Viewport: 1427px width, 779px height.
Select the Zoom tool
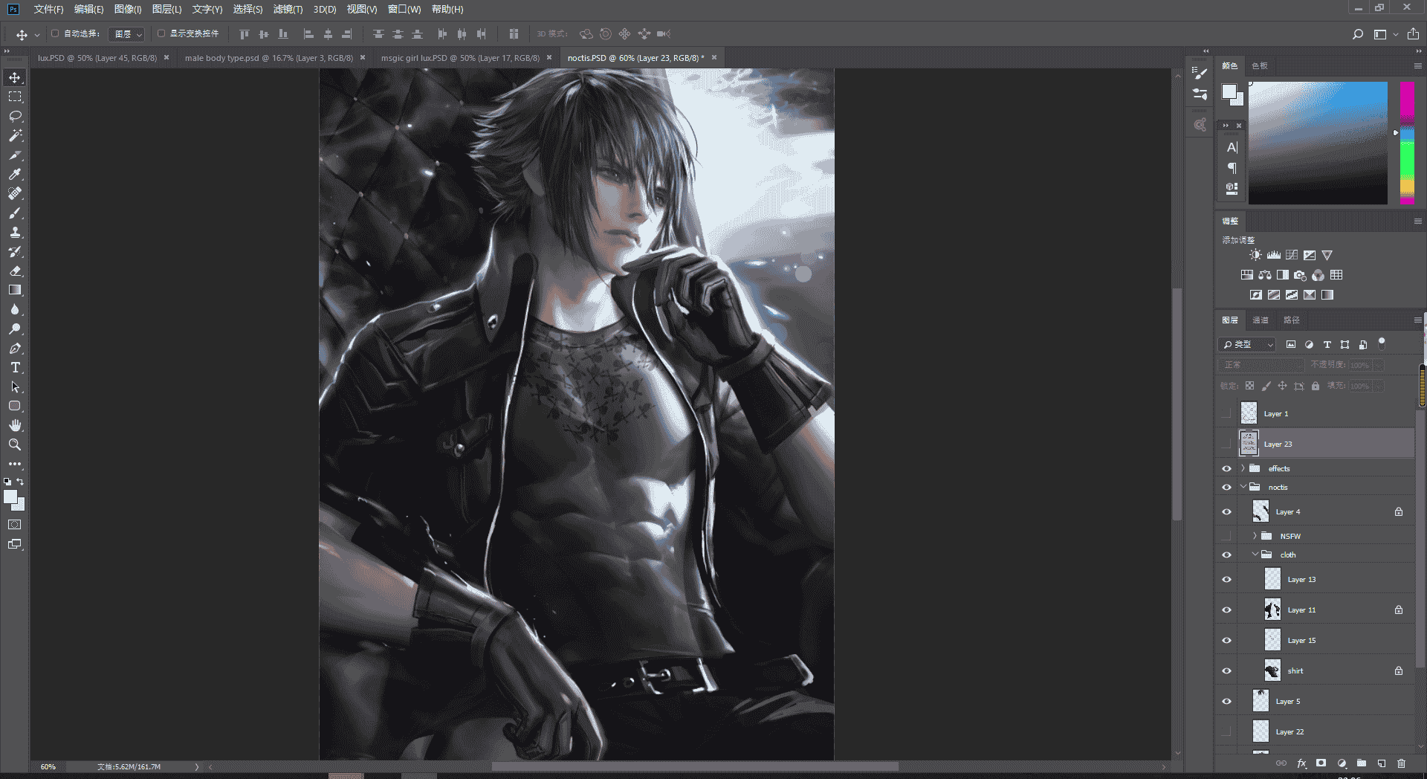15,445
